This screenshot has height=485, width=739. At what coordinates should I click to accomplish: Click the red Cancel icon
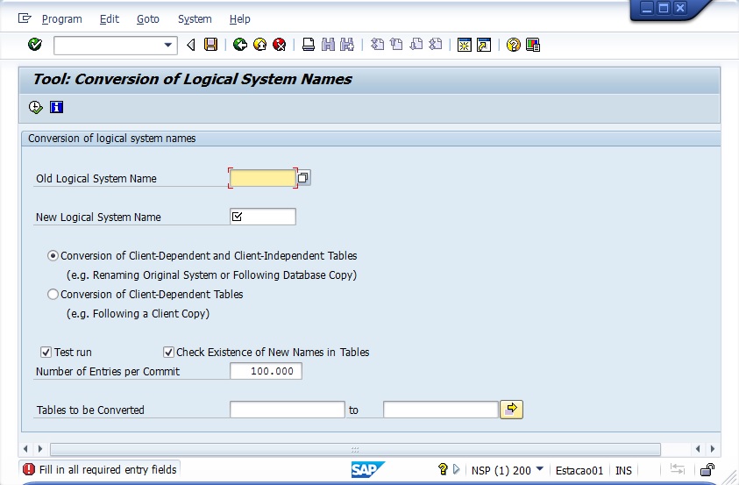(280, 45)
